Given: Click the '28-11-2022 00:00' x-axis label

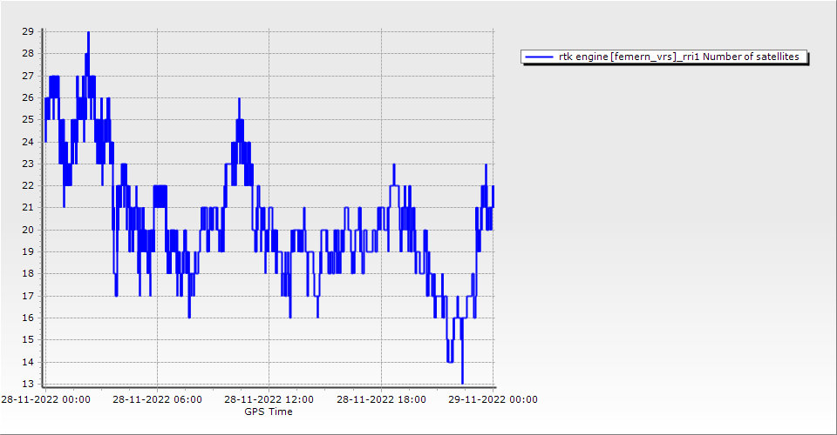Looking at the screenshot, I should 44,400.
